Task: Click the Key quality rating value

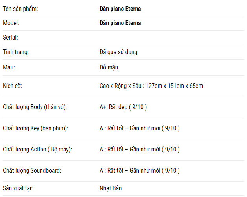Action: coord(139,128)
